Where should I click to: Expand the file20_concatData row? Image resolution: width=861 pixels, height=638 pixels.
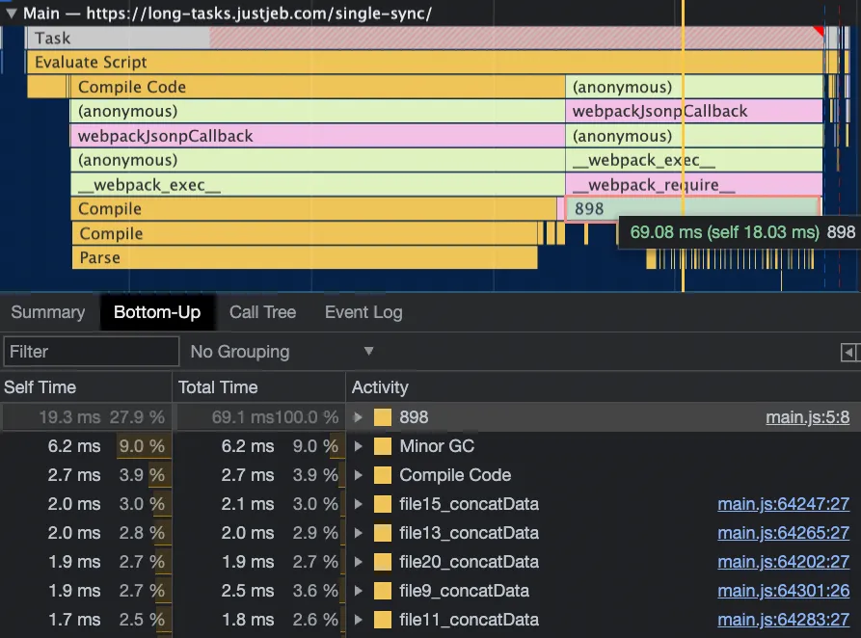pyautogui.click(x=358, y=562)
